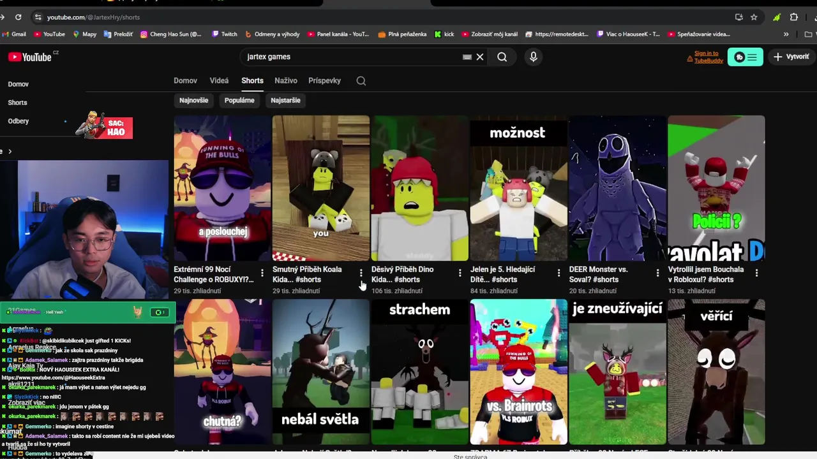Sort shorts by Populárne
The width and height of the screenshot is (817, 459).
[x=239, y=100]
